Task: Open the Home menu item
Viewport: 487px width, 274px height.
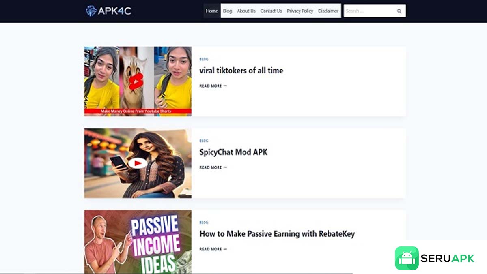Action: [x=212, y=11]
